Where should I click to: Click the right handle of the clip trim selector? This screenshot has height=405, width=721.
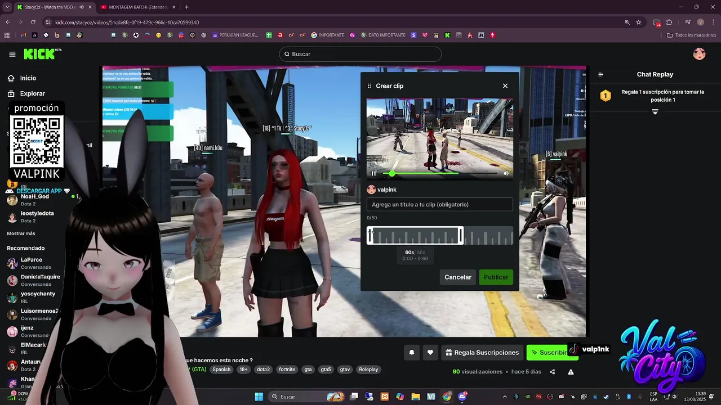461,236
